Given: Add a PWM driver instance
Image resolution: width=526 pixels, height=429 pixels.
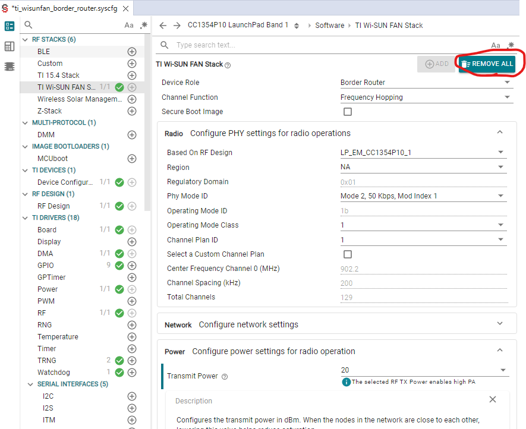Looking at the screenshot, I should coord(132,301).
